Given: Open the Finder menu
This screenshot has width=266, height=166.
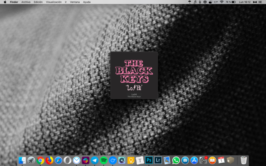Looking at the screenshot, I should 14,2.
